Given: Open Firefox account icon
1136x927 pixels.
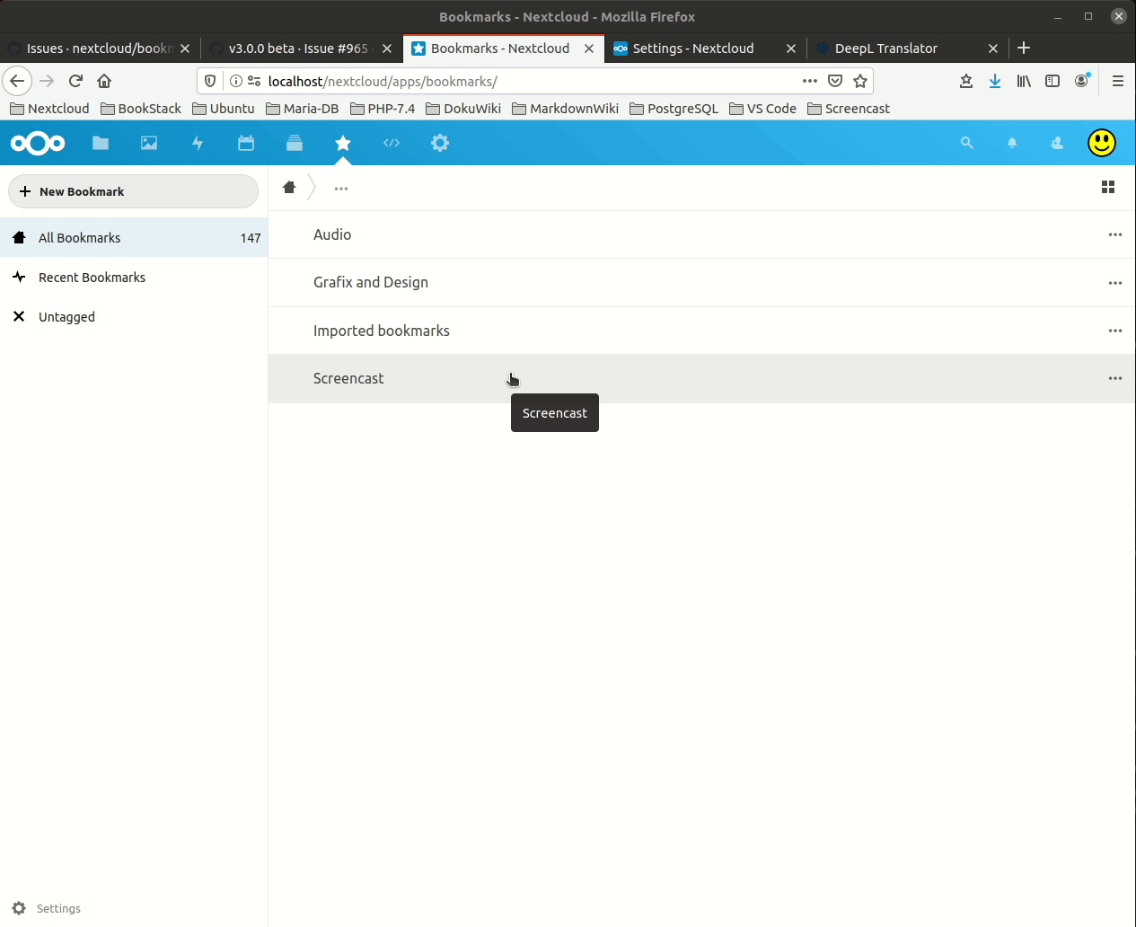Looking at the screenshot, I should 1082,81.
